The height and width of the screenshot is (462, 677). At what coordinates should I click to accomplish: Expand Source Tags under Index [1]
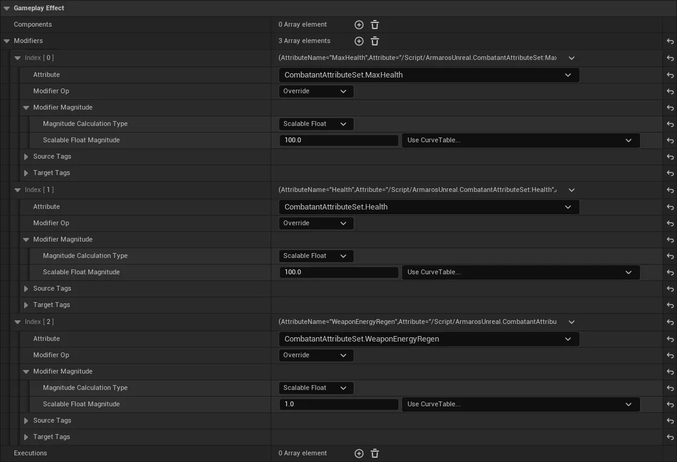pos(26,288)
